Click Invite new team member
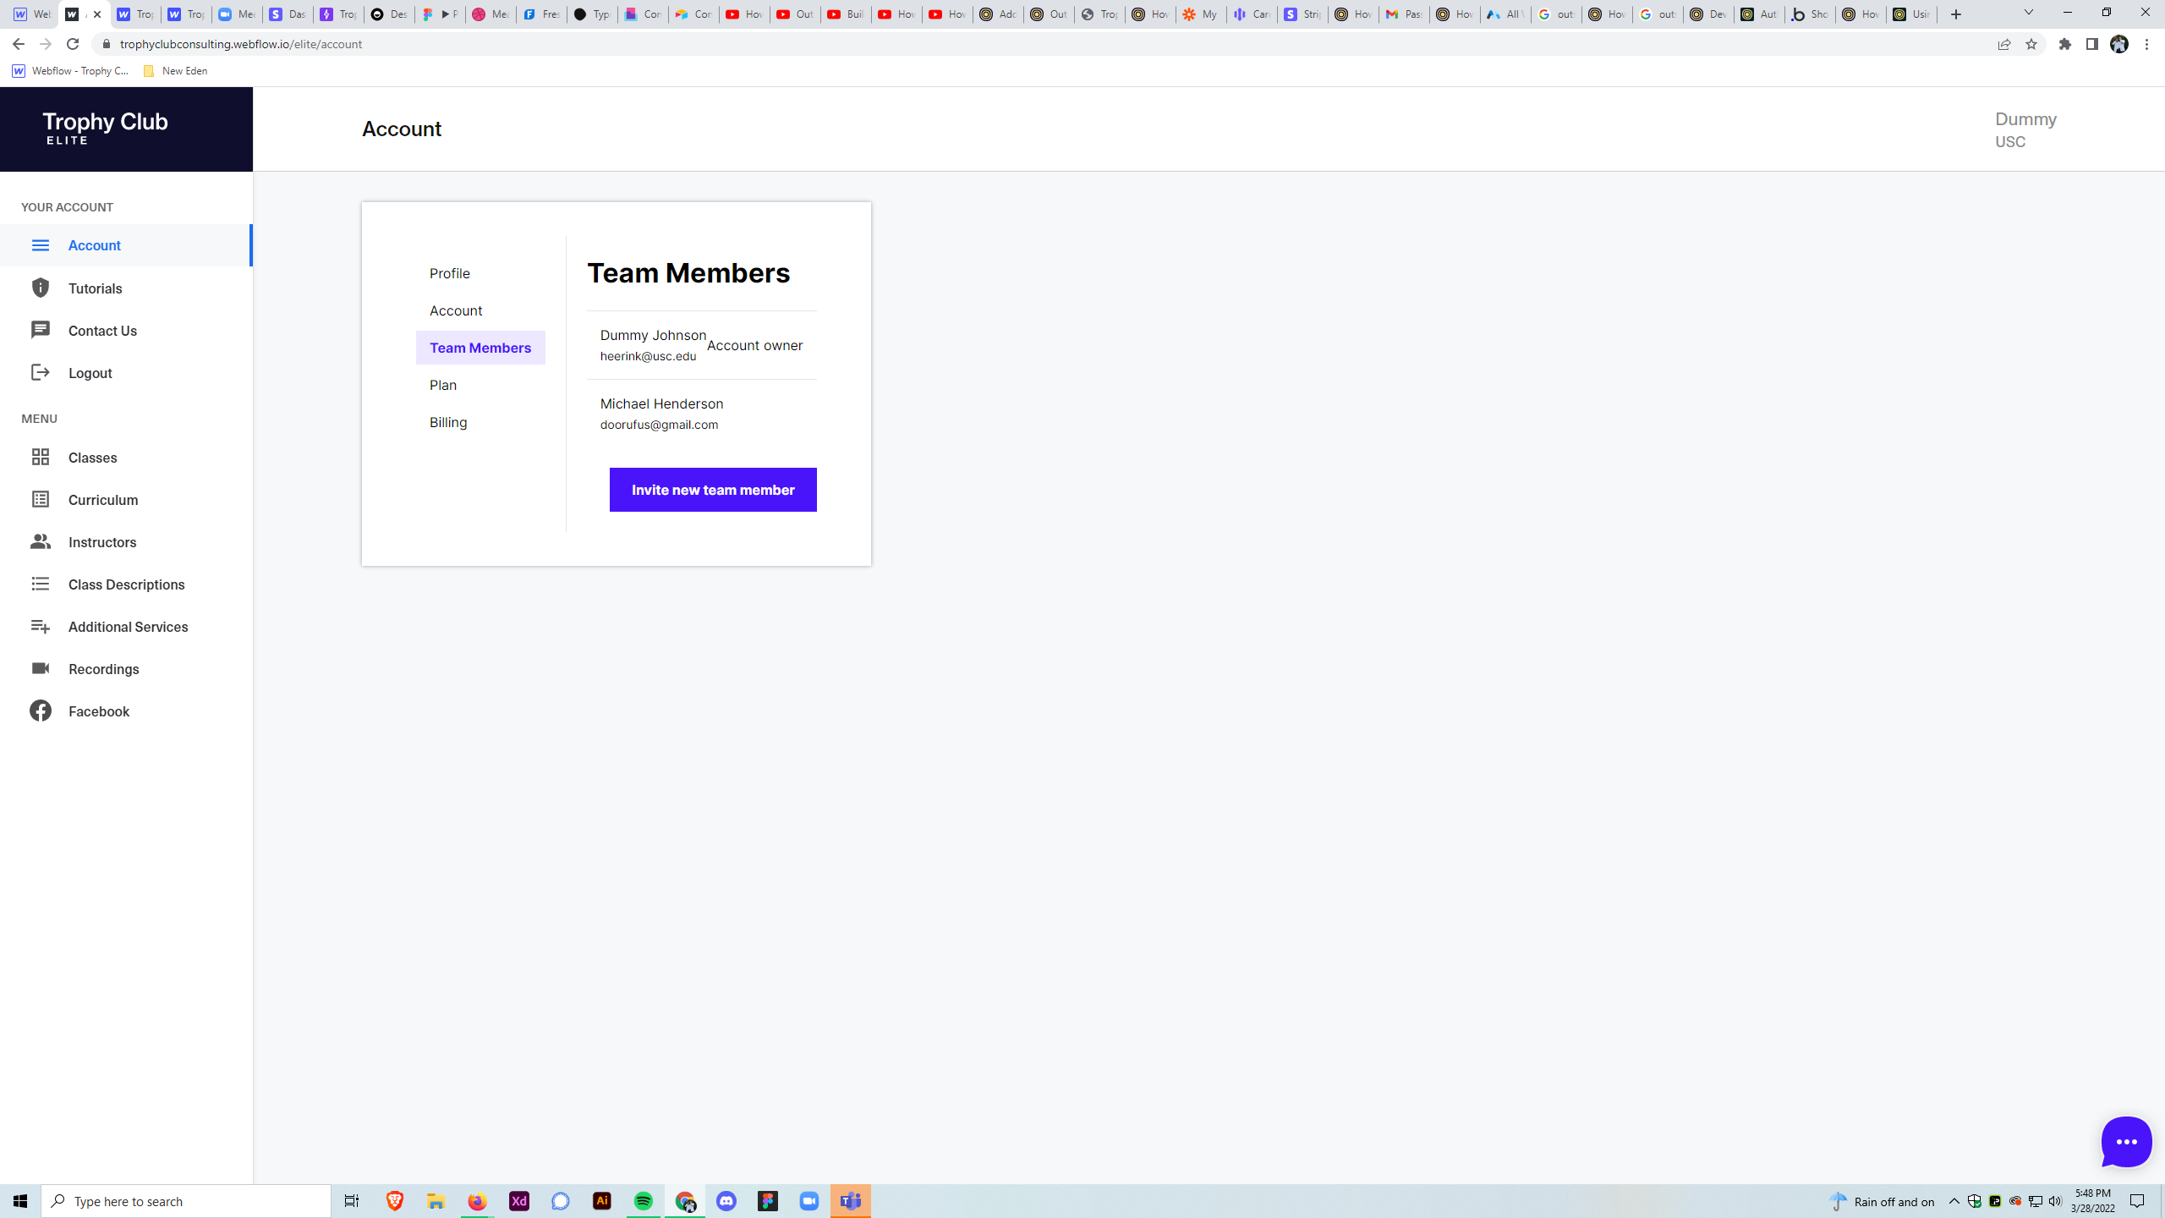Viewport: 2165px width, 1218px height. pyautogui.click(x=712, y=489)
